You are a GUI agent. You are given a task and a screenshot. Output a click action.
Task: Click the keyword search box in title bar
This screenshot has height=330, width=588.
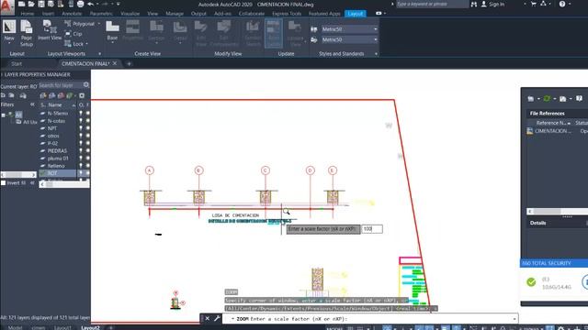pyautogui.click(x=432, y=4)
